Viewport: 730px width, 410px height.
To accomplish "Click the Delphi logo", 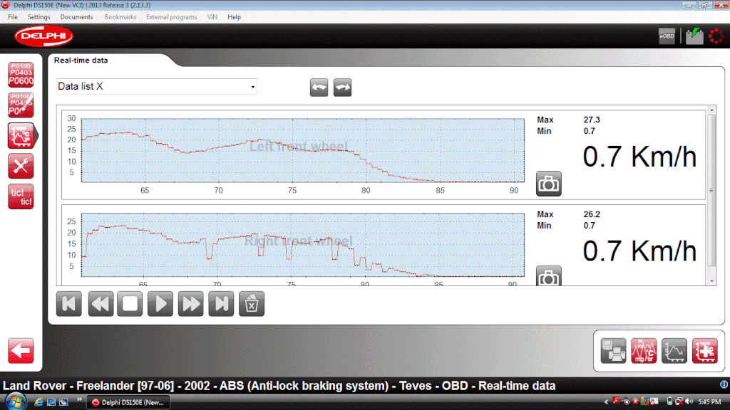I will coord(43,36).
